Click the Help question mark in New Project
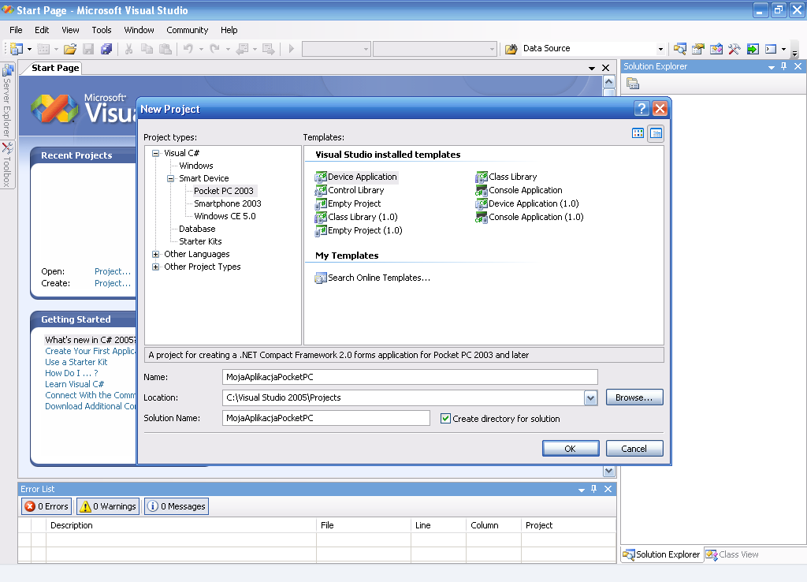Image resolution: width=807 pixels, height=582 pixels. click(x=642, y=109)
